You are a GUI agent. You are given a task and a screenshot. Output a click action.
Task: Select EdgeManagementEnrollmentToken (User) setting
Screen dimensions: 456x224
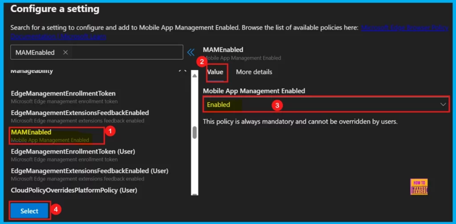[73, 155]
